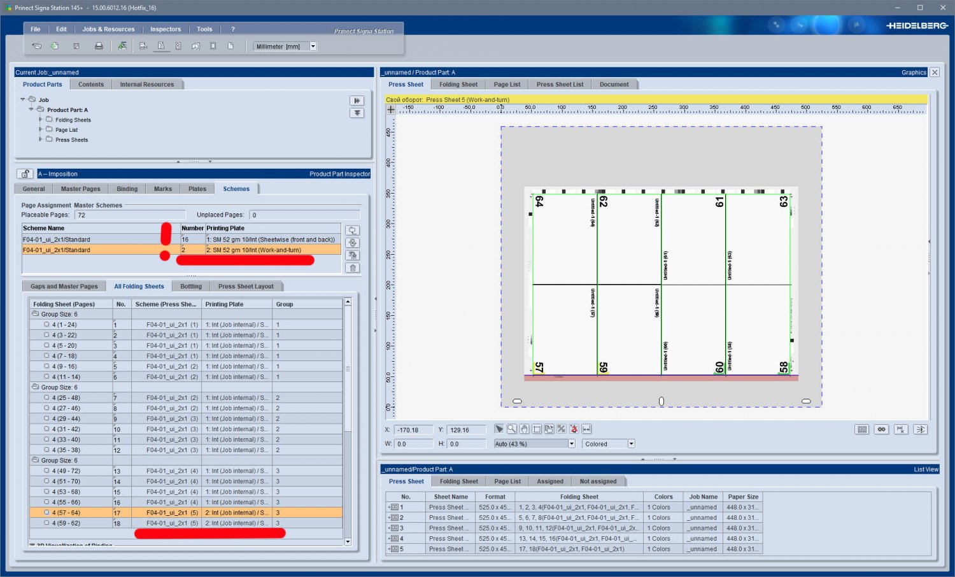
Task: Open the Auto (43 %) zoom dropdown
Action: (x=571, y=444)
